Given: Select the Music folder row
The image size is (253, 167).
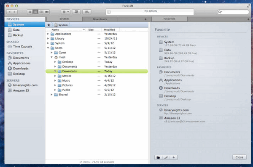Looking at the screenshot, I should pos(97,80).
